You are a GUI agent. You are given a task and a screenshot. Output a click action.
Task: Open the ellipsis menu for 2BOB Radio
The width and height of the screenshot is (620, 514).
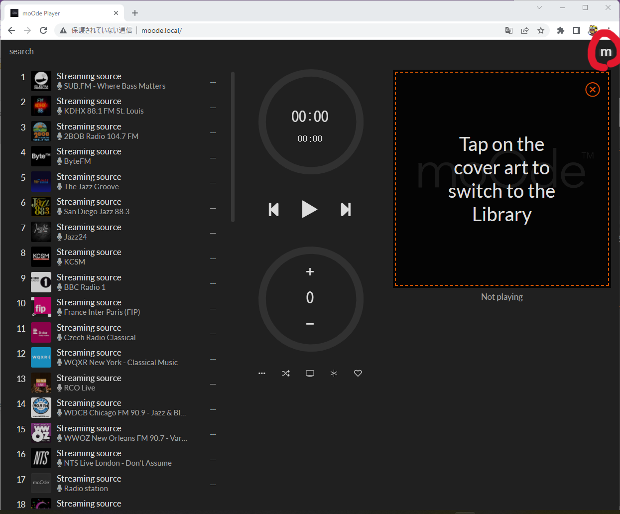213,132
